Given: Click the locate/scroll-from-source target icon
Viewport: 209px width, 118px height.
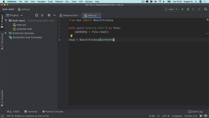Looking at the screenshot, I should pyautogui.click(x=37, y=15).
